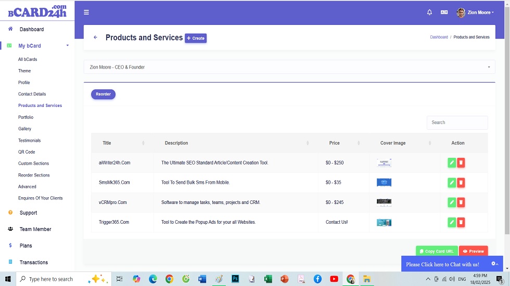Open Portfolio in the sidebar
The width and height of the screenshot is (510, 286).
[25, 117]
